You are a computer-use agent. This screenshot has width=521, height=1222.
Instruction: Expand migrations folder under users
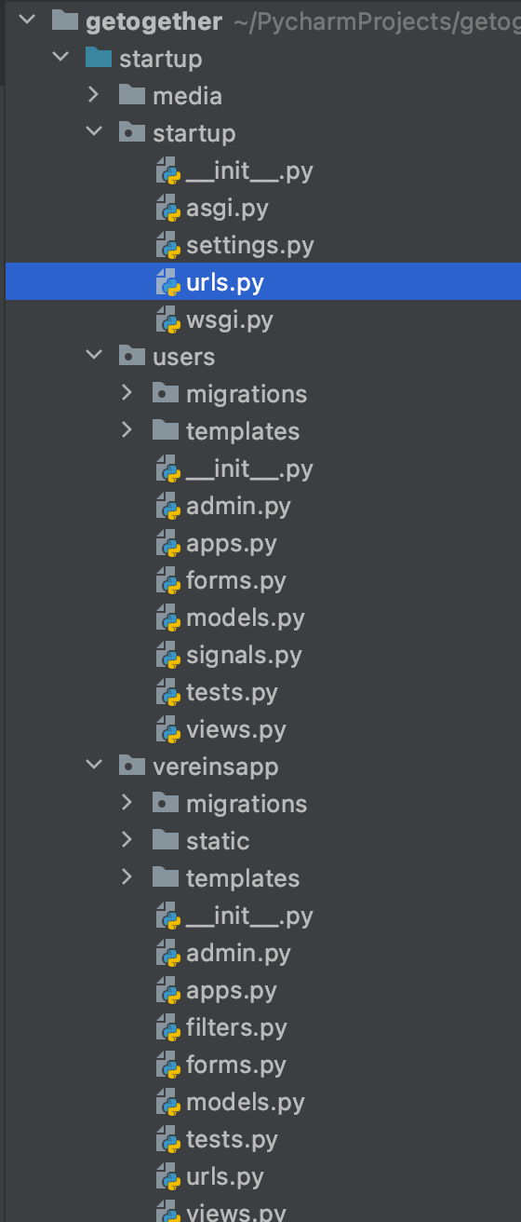[127, 394]
